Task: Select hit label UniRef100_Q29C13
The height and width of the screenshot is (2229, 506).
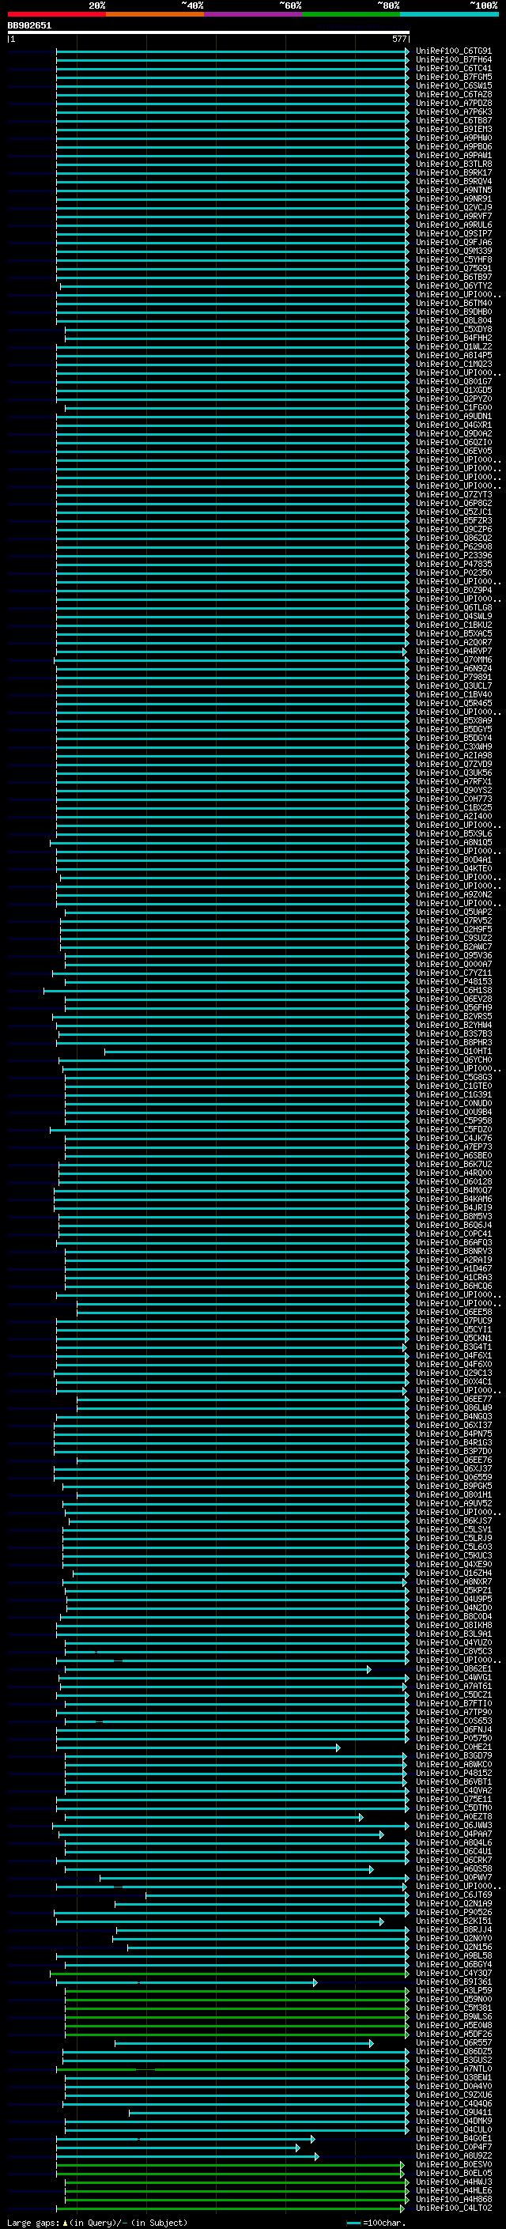Action: point(454,1374)
